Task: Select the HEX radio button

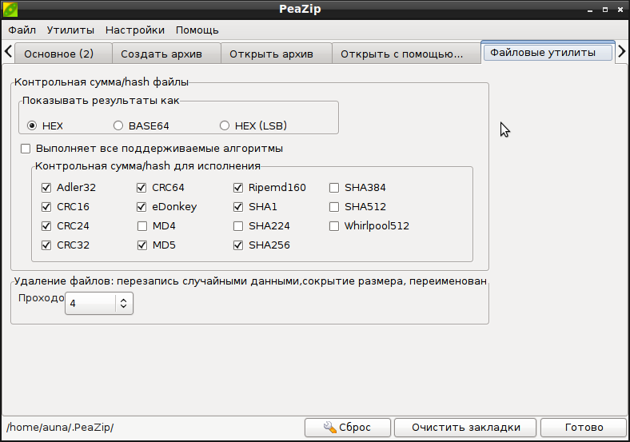Action: pos(32,125)
